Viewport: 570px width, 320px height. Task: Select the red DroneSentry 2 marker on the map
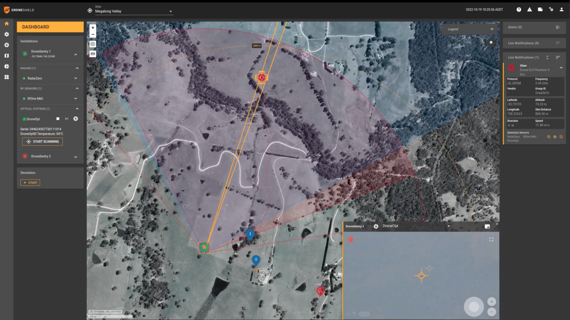320,291
